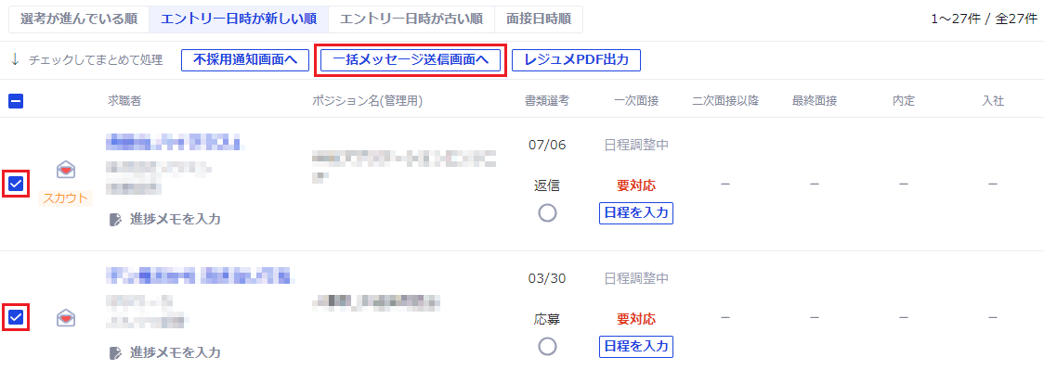Click the mail icon for the 07/06 applicant
The image size is (1044, 383).
pos(66,169)
